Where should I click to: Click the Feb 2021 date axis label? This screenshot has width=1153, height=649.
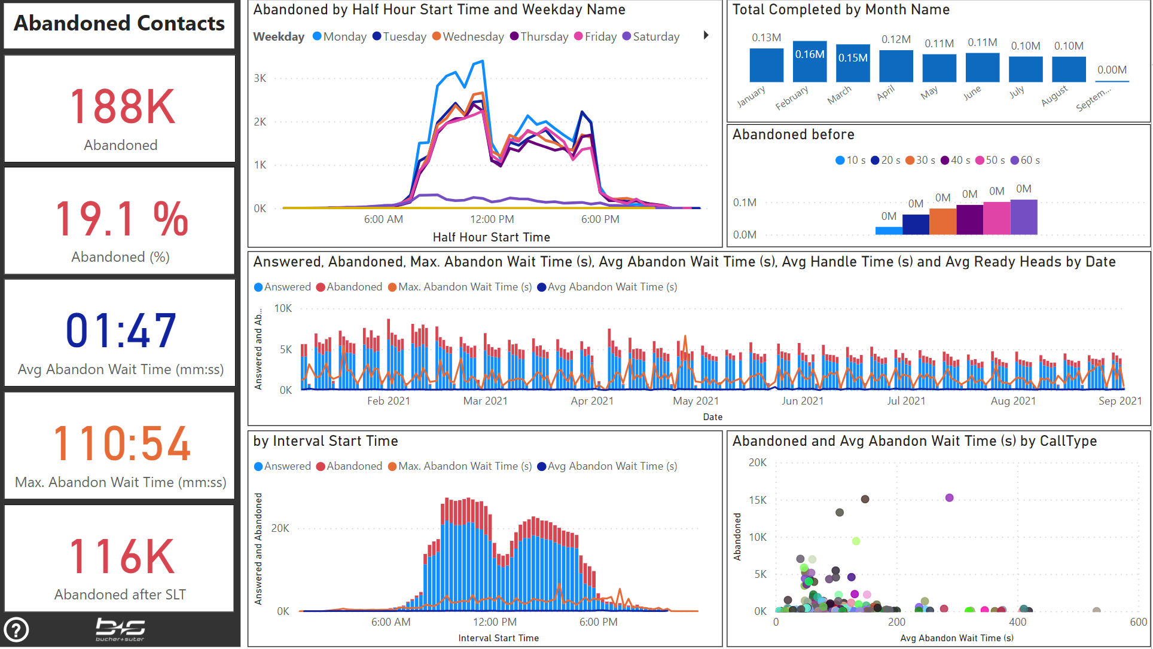click(x=389, y=401)
